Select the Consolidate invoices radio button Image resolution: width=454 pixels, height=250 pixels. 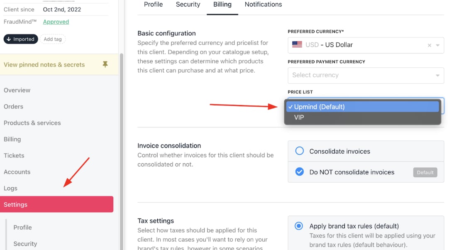coord(299,151)
